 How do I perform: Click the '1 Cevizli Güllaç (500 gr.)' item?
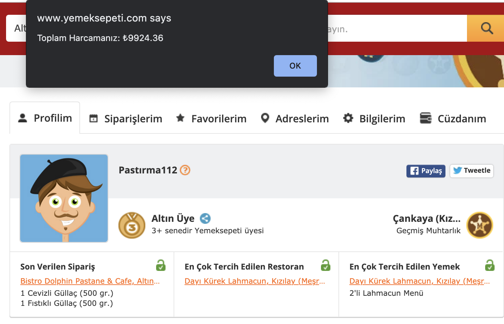coord(67,293)
